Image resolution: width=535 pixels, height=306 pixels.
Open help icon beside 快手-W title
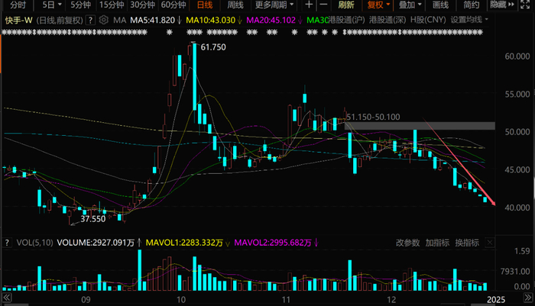90,20
